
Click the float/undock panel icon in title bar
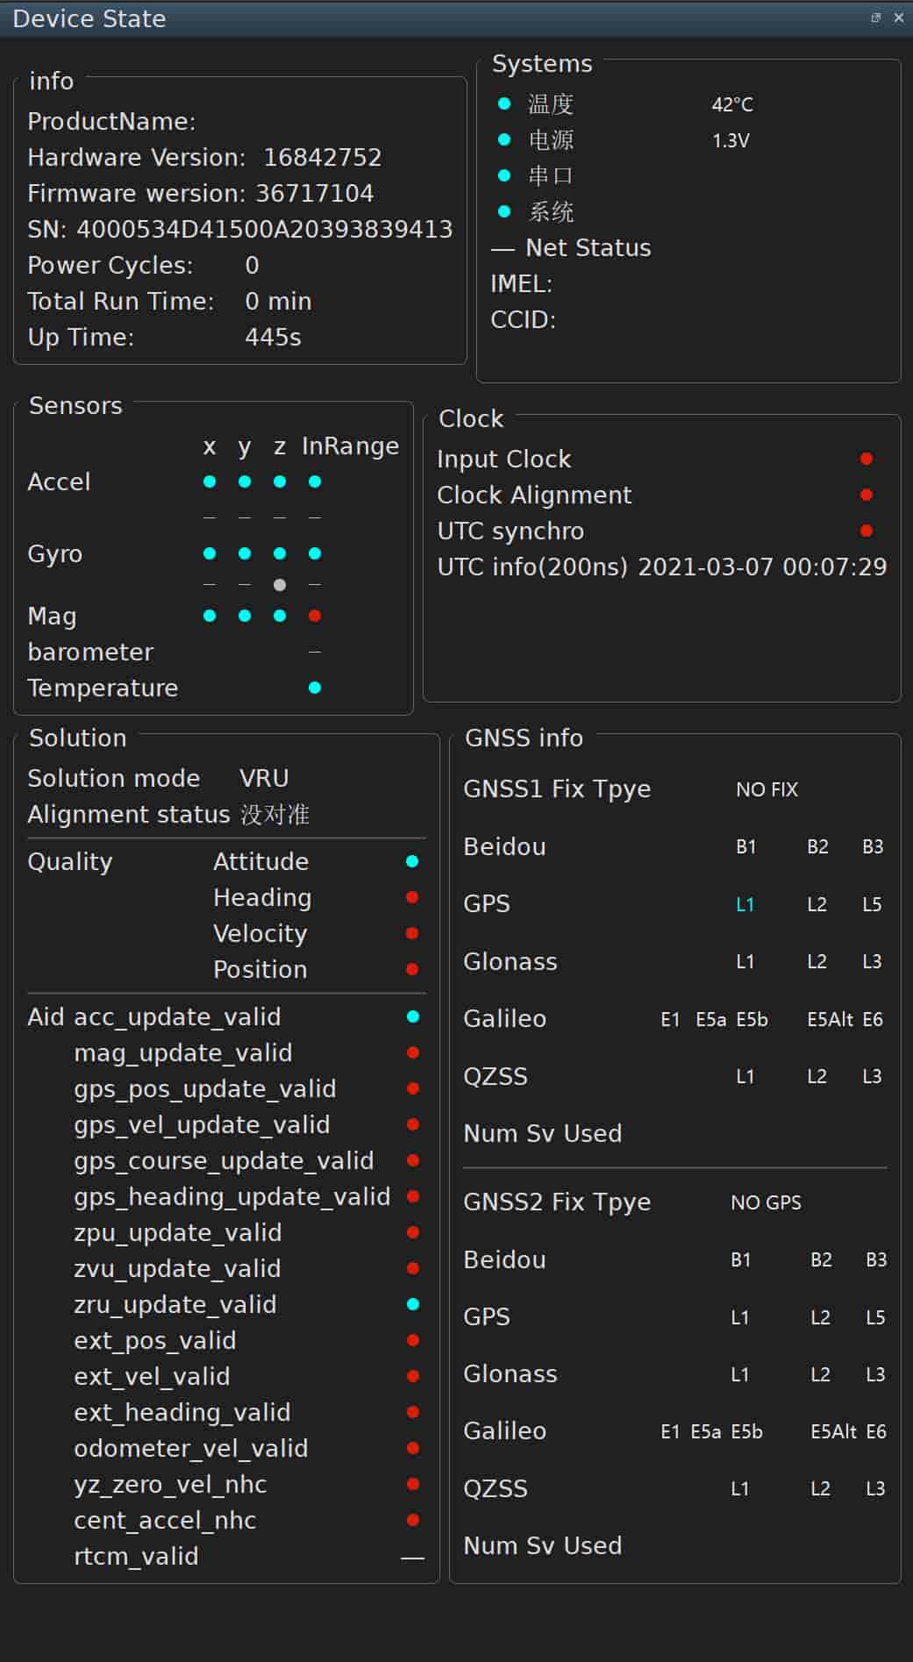875,18
